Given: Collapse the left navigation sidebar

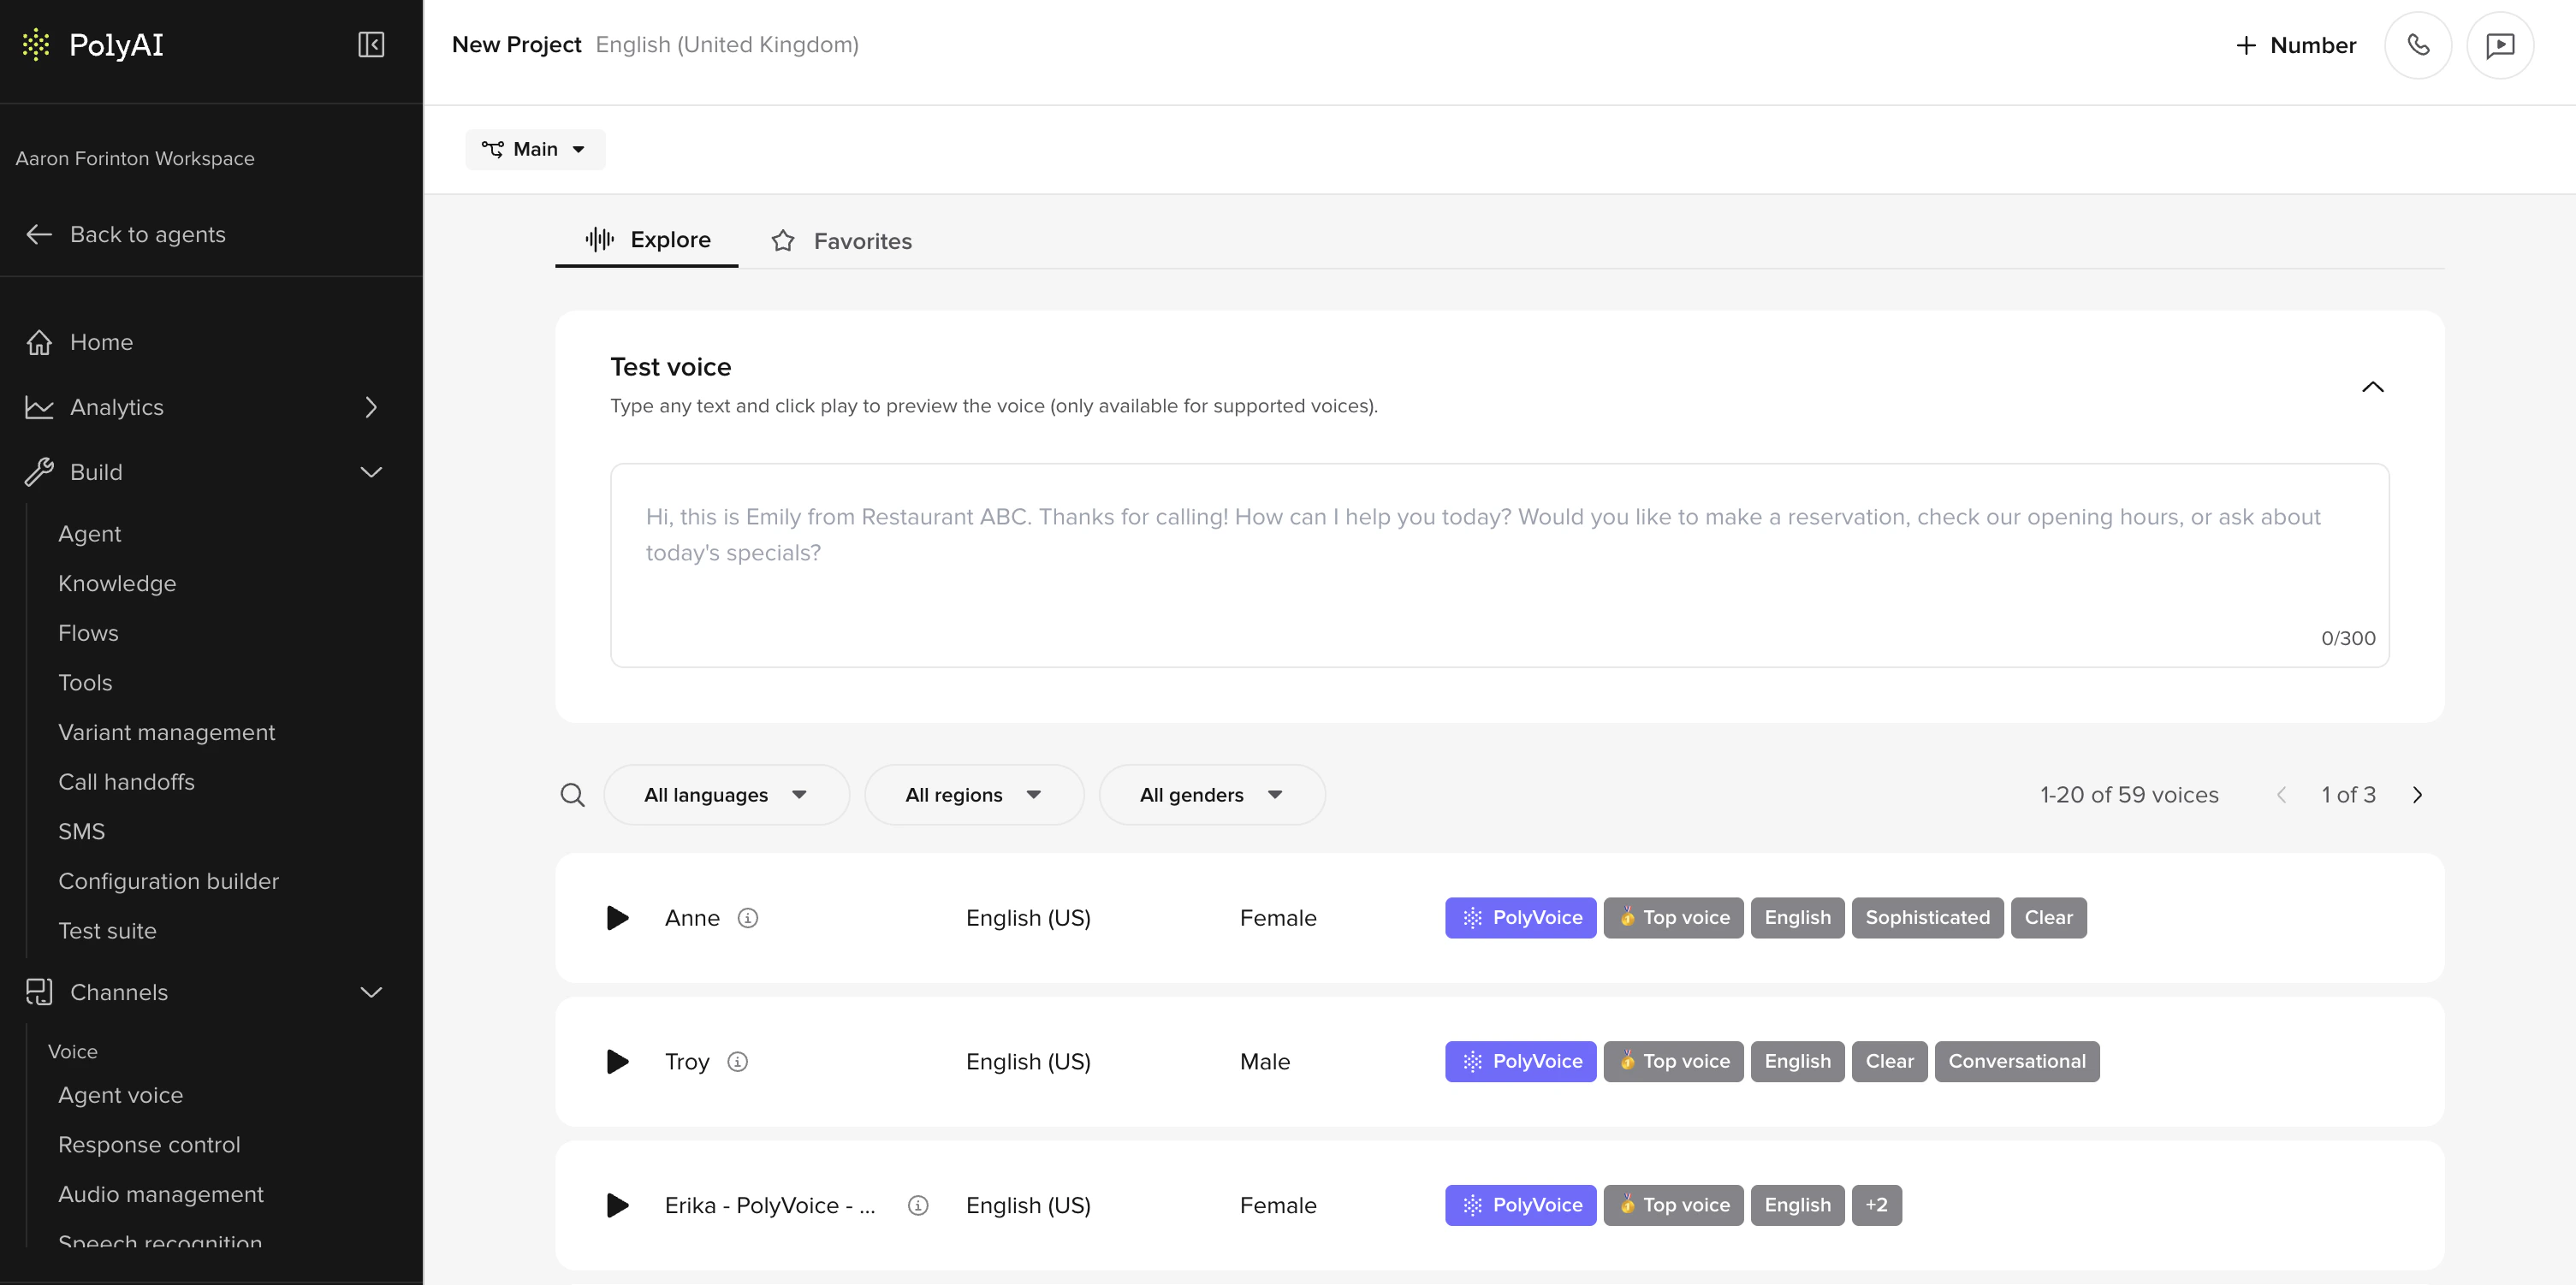Looking at the screenshot, I should click(371, 45).
